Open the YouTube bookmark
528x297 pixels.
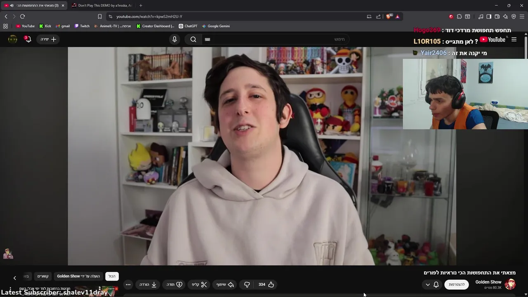25,26
